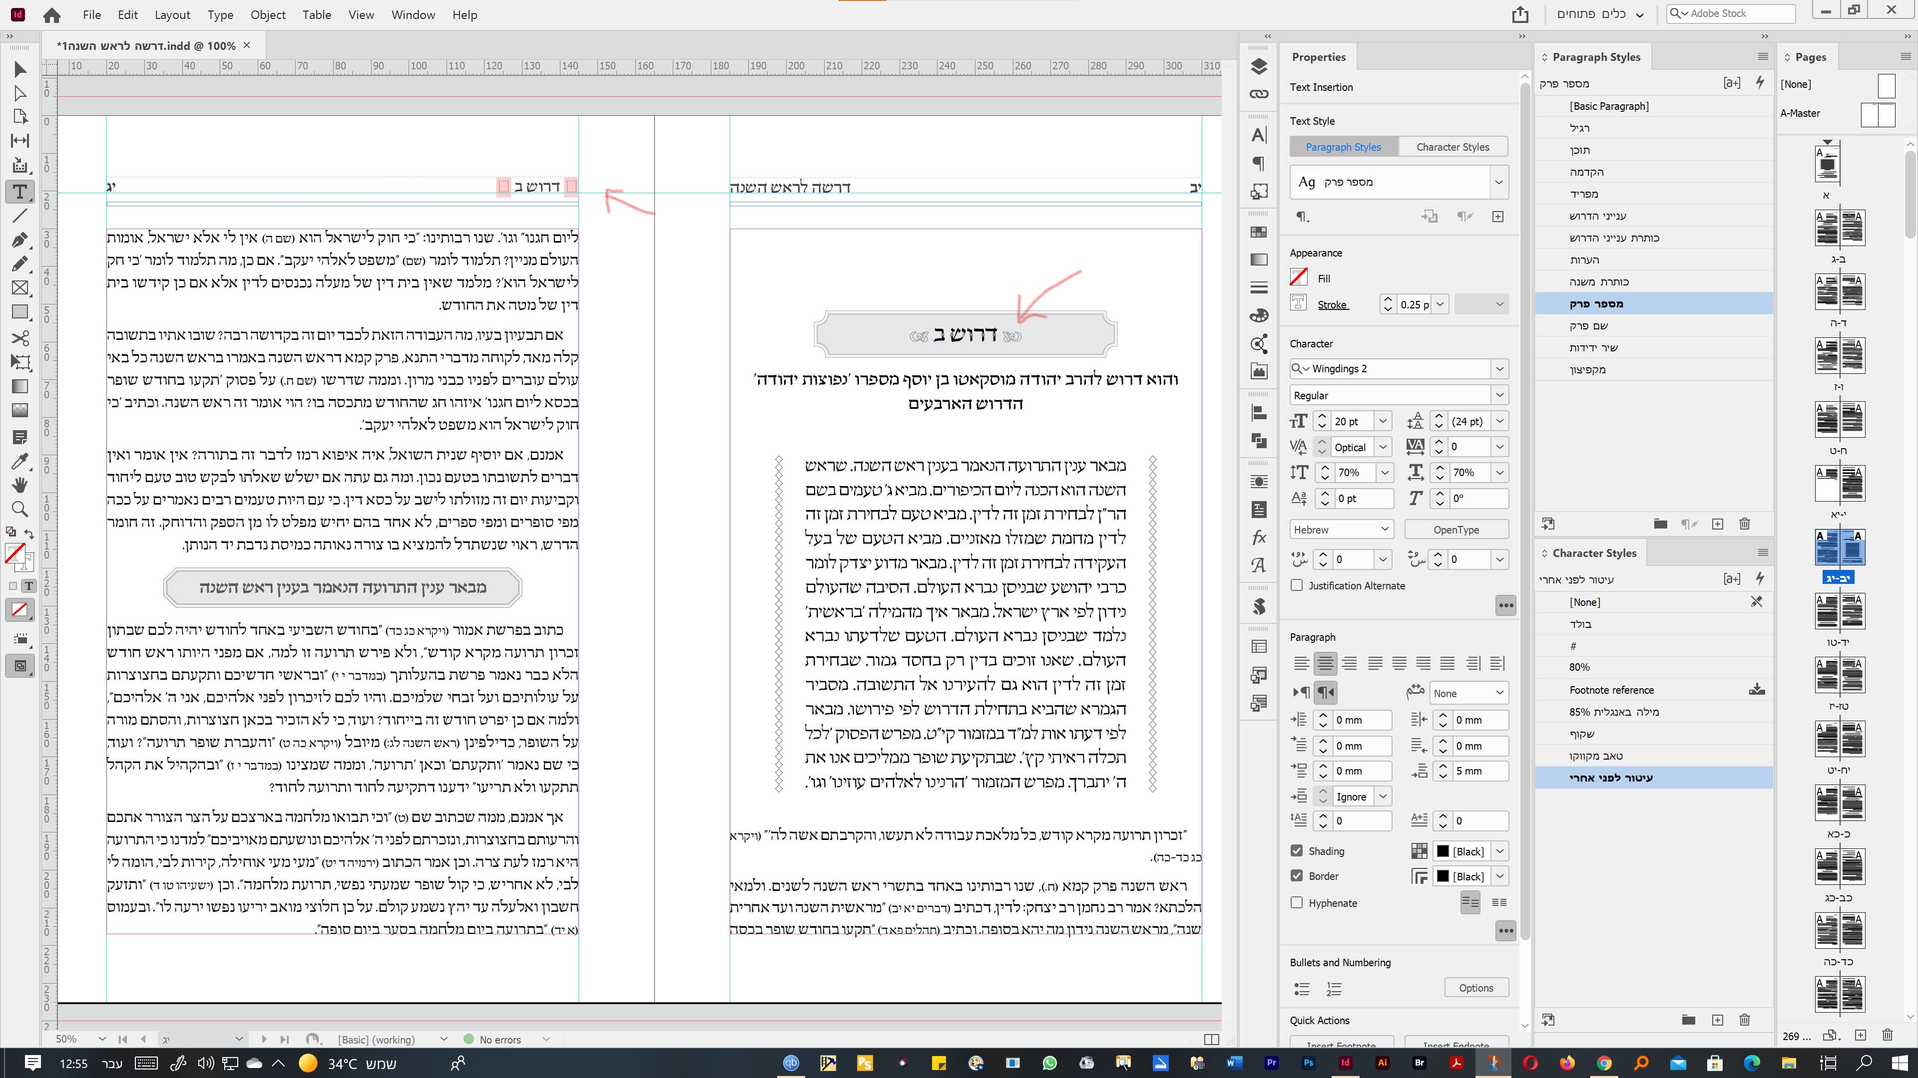This screenshot has width=1918, height=1078.
Task: Click center align paragraph icon
Action: tap(1325, 663)
